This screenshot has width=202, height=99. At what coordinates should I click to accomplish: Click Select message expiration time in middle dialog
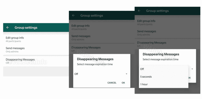pos(95,64)
